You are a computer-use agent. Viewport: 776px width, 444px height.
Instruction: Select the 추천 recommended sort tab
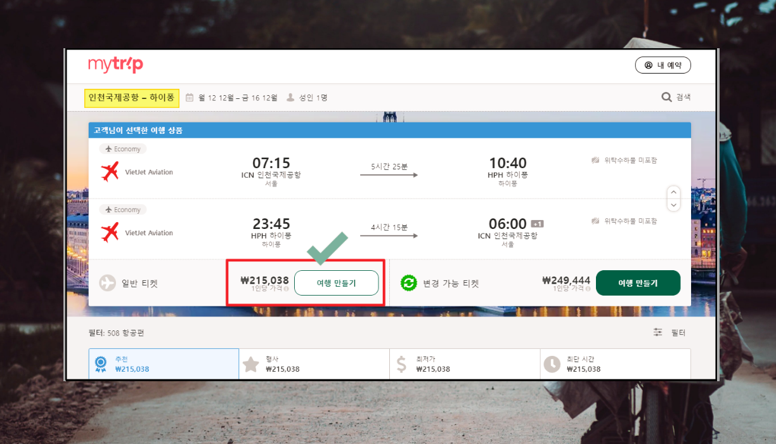(x=164, y=364)
